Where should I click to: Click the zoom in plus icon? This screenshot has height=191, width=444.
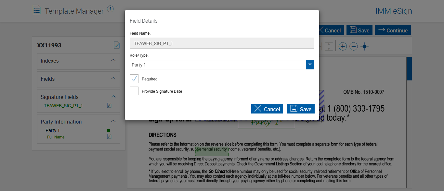point(343,46)
